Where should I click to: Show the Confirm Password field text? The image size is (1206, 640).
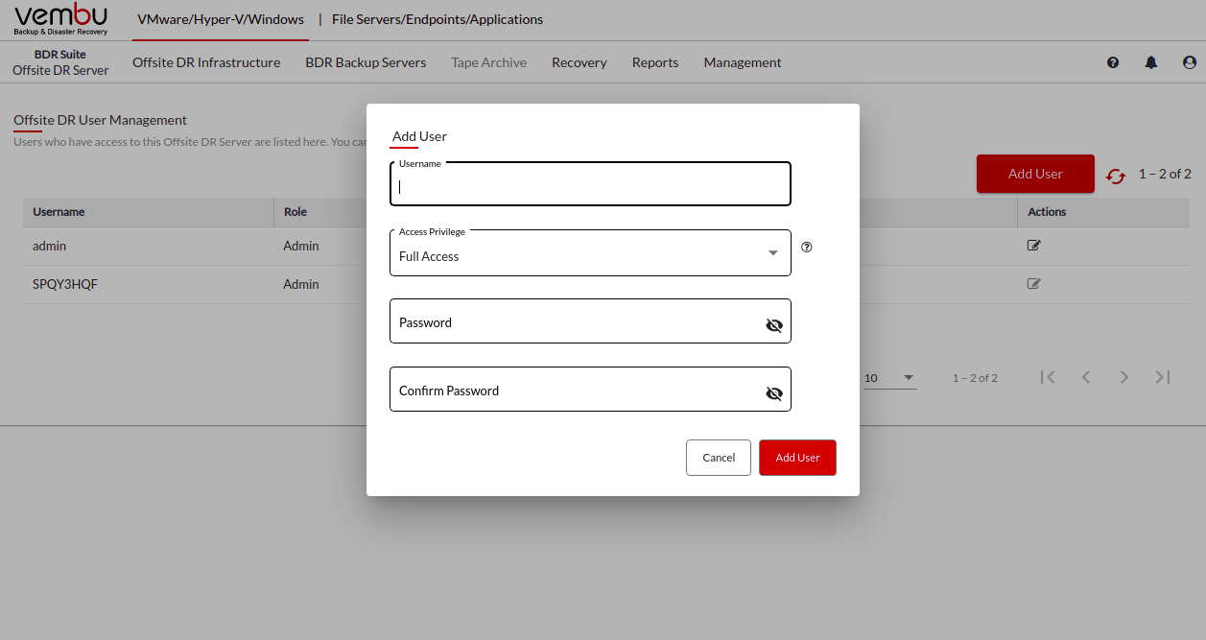774,393
